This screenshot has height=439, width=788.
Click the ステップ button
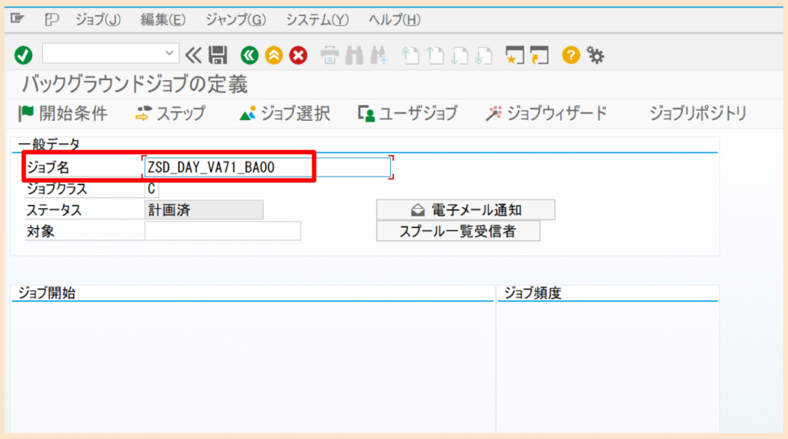(171, 114)
